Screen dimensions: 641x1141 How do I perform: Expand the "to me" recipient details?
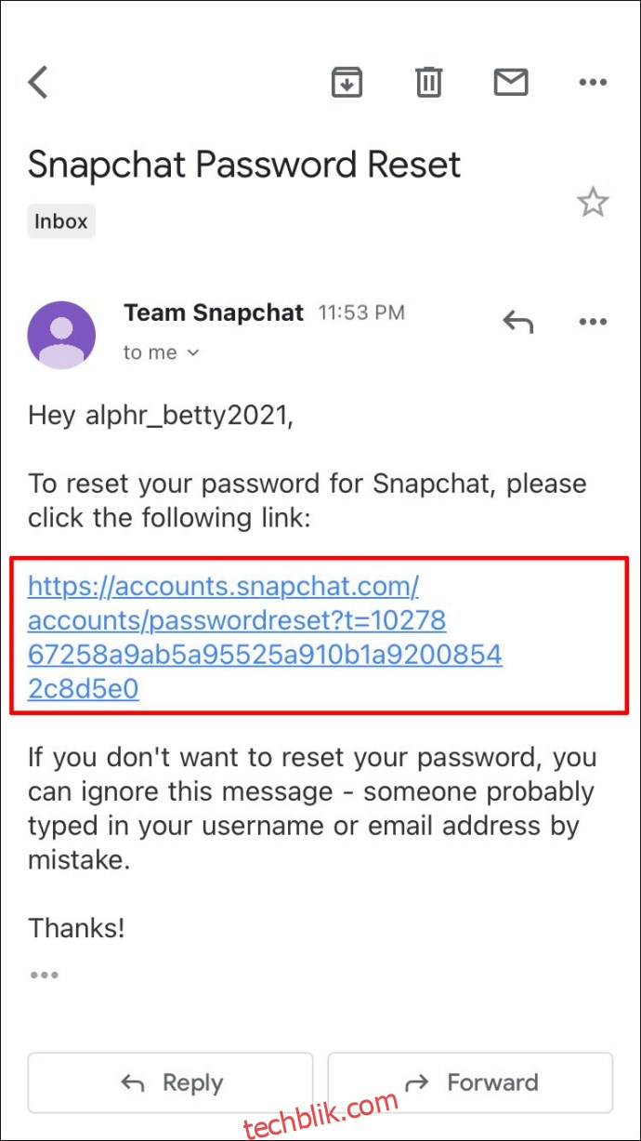click(162, 353)
